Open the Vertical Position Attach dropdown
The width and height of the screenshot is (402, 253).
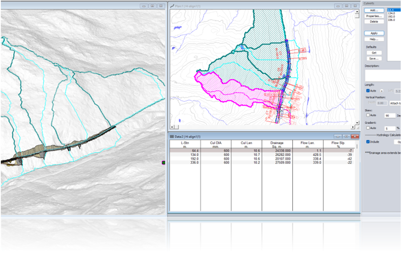coord(396,103)
